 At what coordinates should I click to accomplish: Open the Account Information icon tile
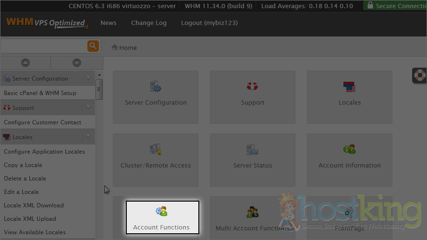coord(349,156)
